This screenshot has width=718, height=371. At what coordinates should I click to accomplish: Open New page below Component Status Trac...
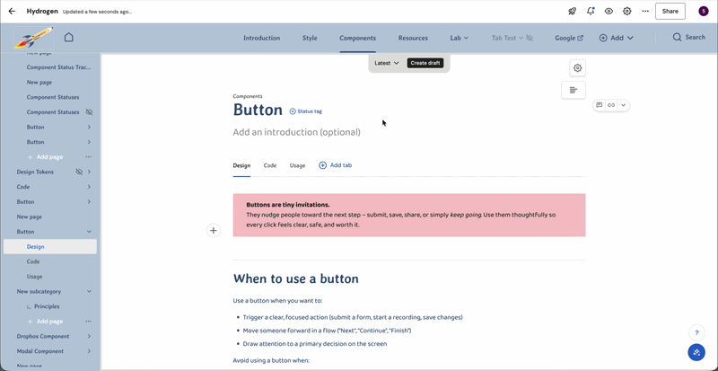[x=39, y=82]
